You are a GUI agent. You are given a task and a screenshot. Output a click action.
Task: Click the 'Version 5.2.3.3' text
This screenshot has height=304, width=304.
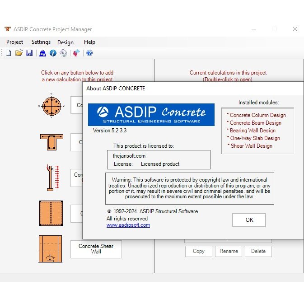click(110, 131)
